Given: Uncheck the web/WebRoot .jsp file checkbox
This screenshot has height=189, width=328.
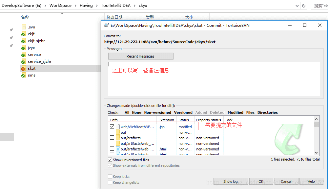Looking at the screenshot, I should [x=112, y=127].
